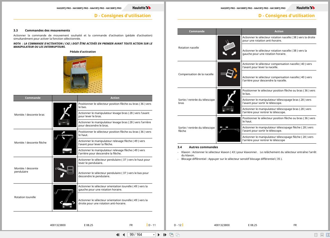The image size is (330, 238).
Task: Click the Haulotte logo on the left page
Action: point(142,8)
